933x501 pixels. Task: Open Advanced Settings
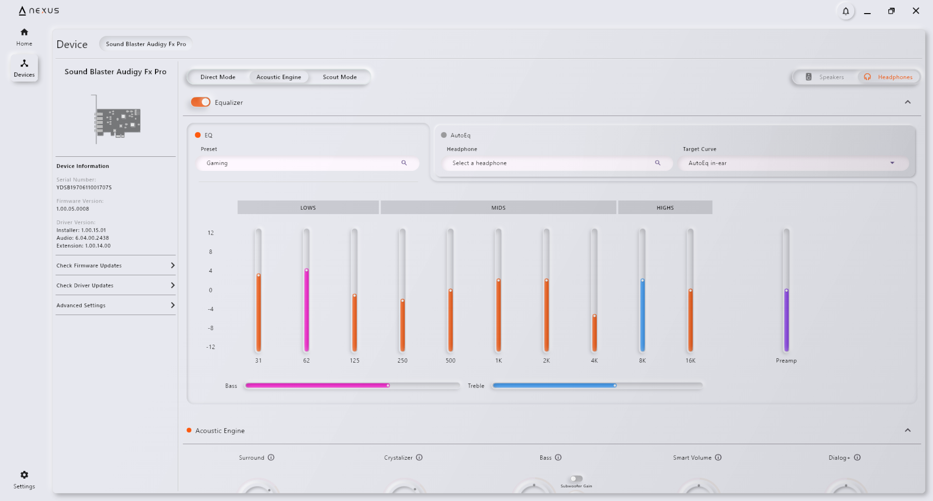(x=116, y=305)
